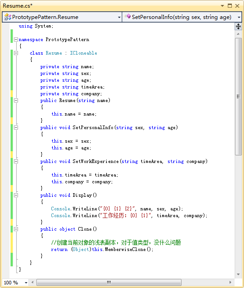The width and height of the screenshot is (244, 288).
Task: Click the vertical scrollbar down arrow
Action: (x=238, y=274)
